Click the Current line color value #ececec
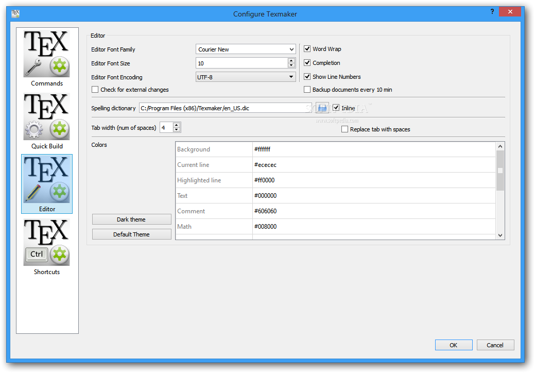 point(374,165)
